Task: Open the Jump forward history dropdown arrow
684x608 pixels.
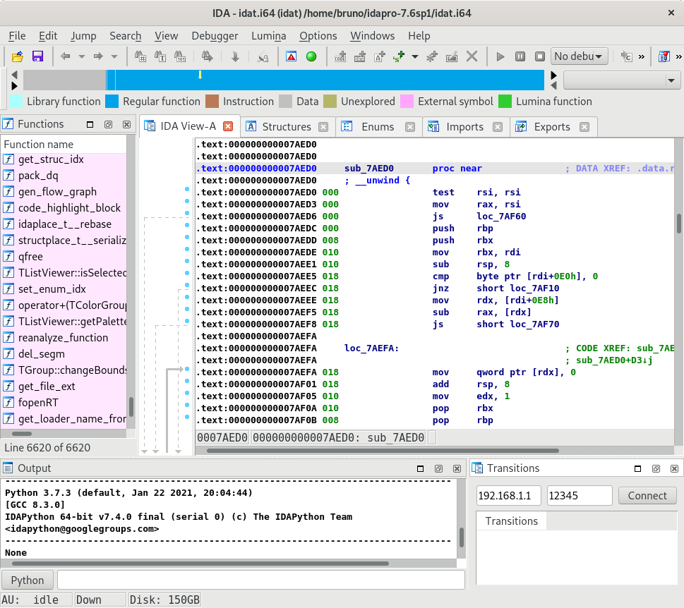Action: tap(114, 56)
